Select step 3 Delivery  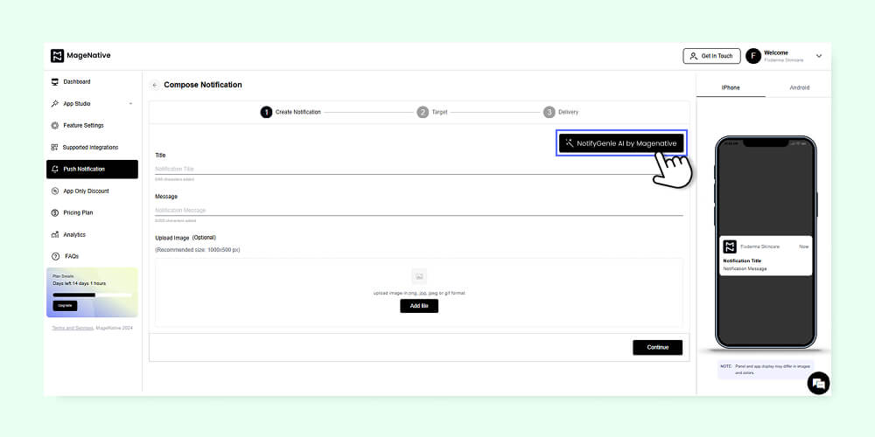[x=561, y=112]
